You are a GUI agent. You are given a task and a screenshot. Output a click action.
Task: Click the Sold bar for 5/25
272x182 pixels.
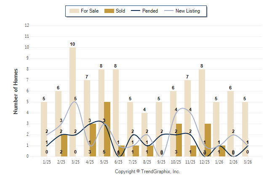click(107, 129)
